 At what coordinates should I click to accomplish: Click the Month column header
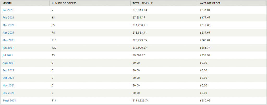[x=7, y=3]
